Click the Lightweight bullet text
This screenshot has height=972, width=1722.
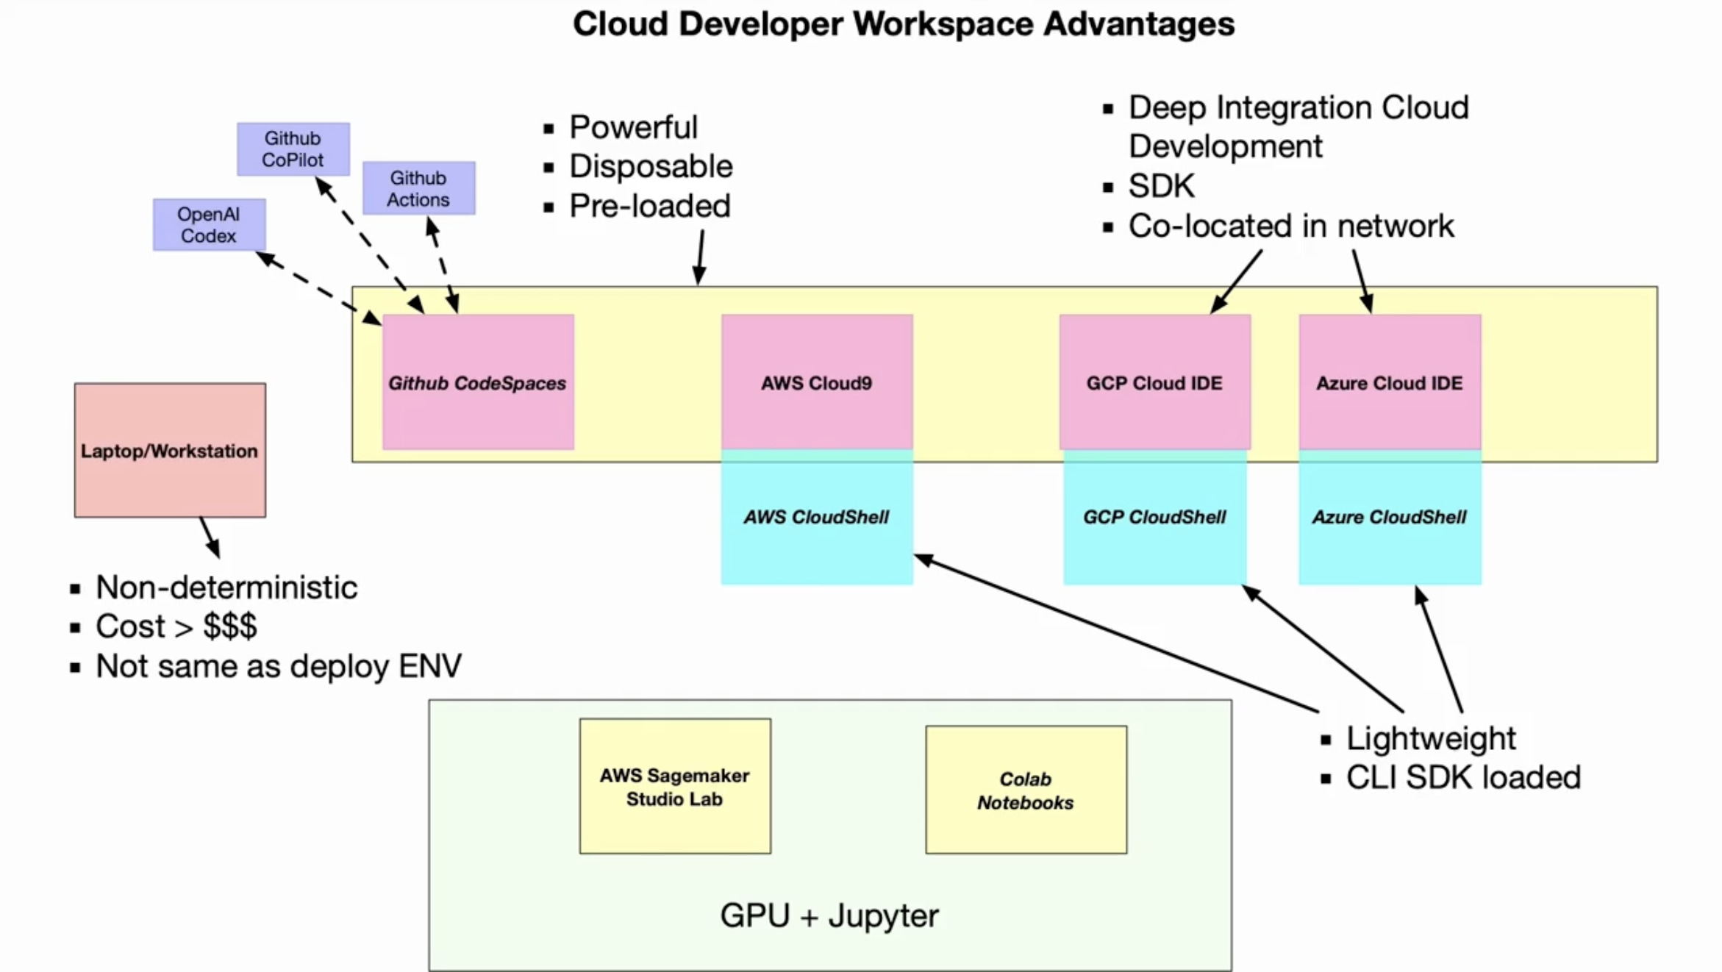tap(1431, 738)
